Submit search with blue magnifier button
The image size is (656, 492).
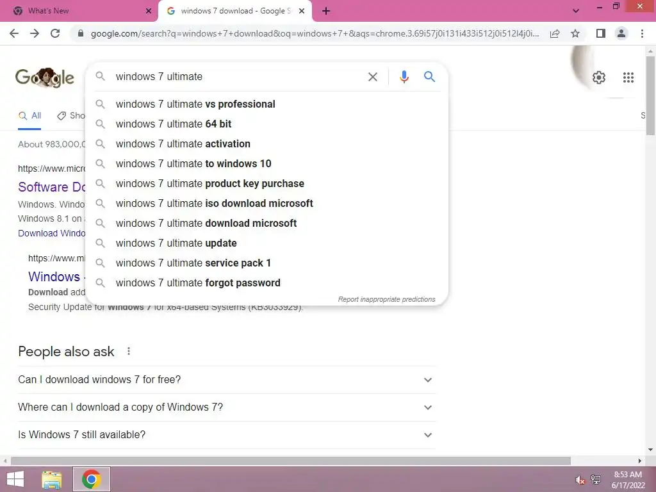click(429, 77)
